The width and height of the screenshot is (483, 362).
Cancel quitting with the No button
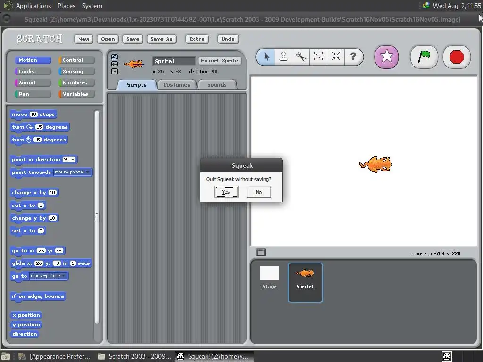[259, 192]
